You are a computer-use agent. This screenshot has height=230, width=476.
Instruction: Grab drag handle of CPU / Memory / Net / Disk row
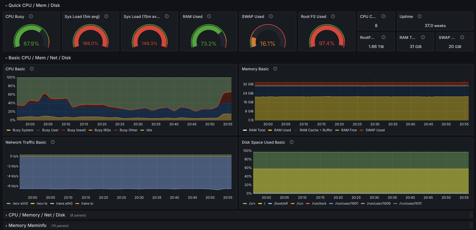tap(471, 215)
